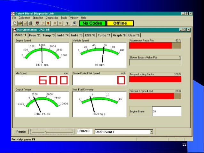Image resolution: width=204 pixels, height=153 pixels.
Task: Click the Print toolbar icon
Action: tap(30, 23)
